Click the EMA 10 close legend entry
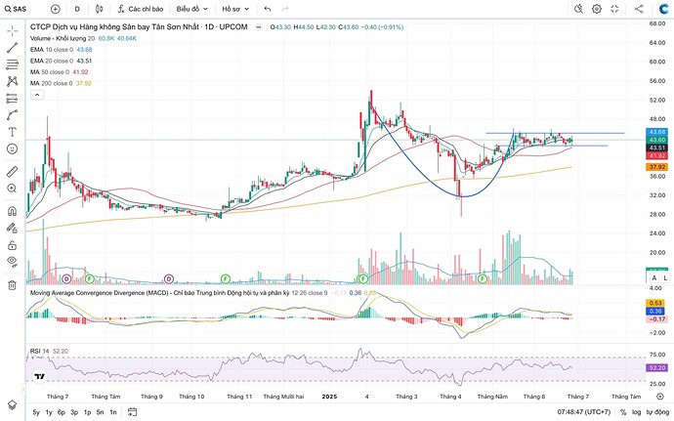The width and height of the screenshot is (674, 421). coord(61,50)
